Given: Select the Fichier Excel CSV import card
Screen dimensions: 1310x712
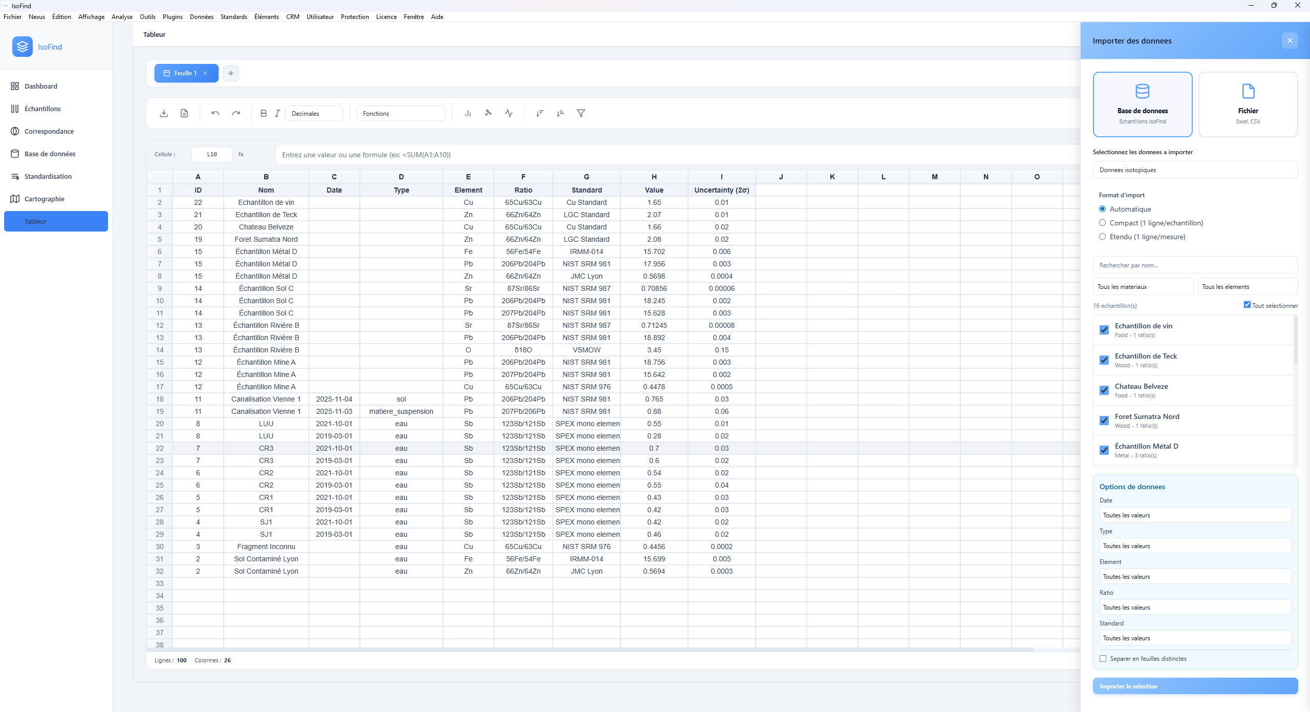Looking at the screenshot, I should pos(1248,104).
